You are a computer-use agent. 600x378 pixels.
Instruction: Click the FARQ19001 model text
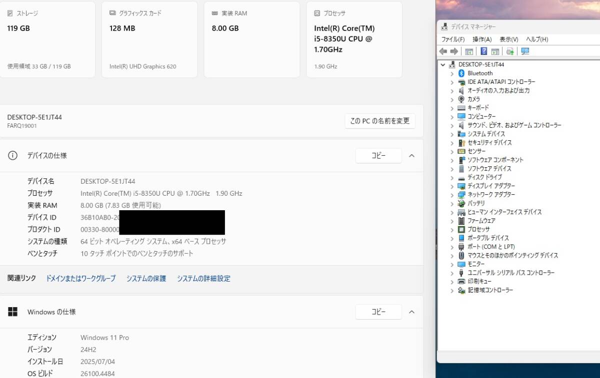22,126
